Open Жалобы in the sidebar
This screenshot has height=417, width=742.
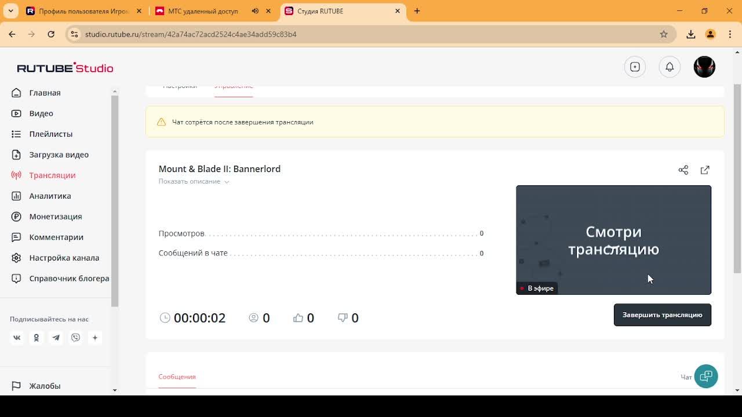(45, 386)
